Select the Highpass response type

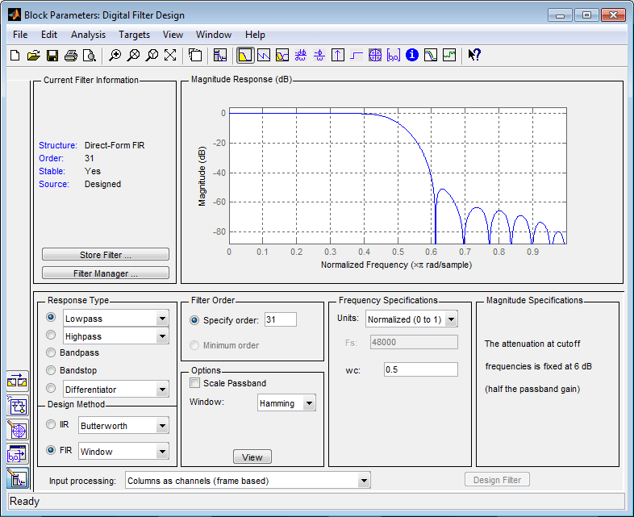click(52, 336)
